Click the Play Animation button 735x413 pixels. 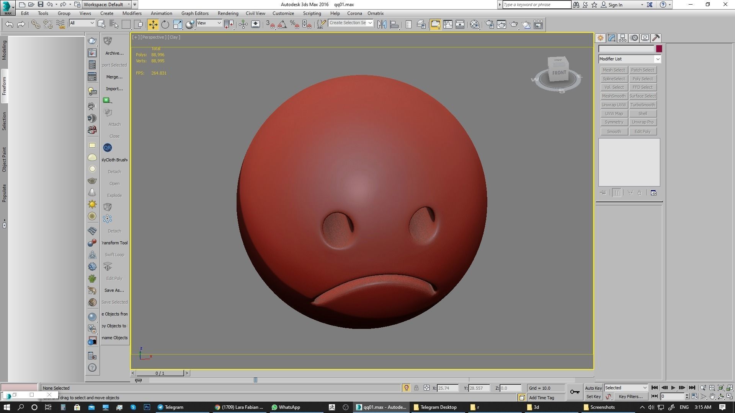673,388
